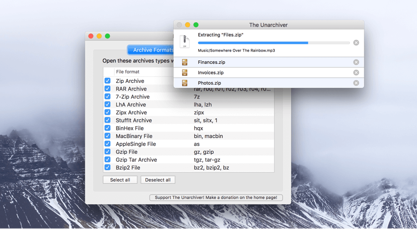Toggle the Bzip2 File checkbox
This screenshot has height=229, width=417.
tap(107, 167)
